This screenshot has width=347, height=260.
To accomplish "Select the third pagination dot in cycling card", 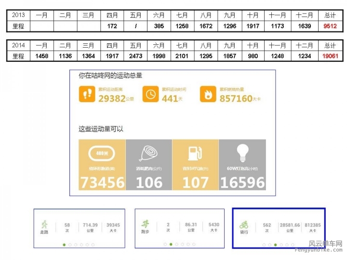I will (275, 245).
